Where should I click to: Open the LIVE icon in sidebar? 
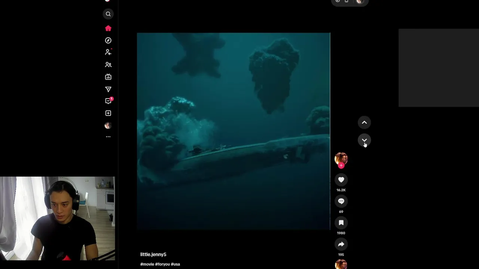[x=108, y=77]
